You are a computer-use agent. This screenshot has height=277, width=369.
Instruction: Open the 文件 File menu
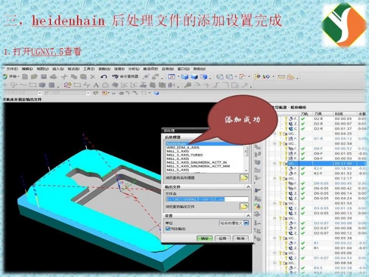pos(12,69)
